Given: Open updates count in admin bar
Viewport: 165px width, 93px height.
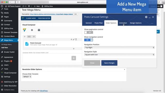Looking at the screenshot, I should point(24,6).
